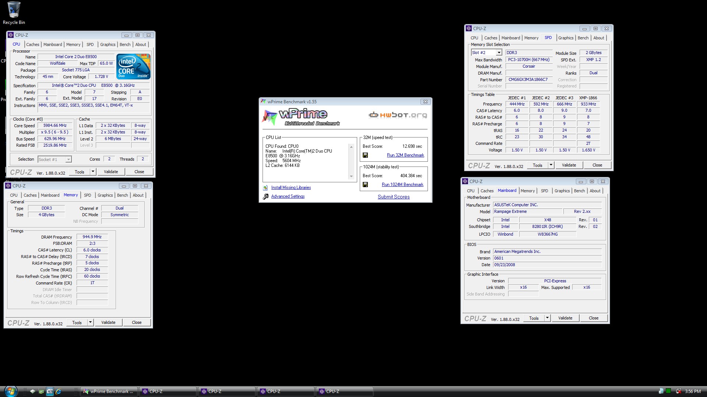The height and width of the screenshot is (397, 707).
Task: Switch to Caches tab in CPU window
Action: (32, 44)
